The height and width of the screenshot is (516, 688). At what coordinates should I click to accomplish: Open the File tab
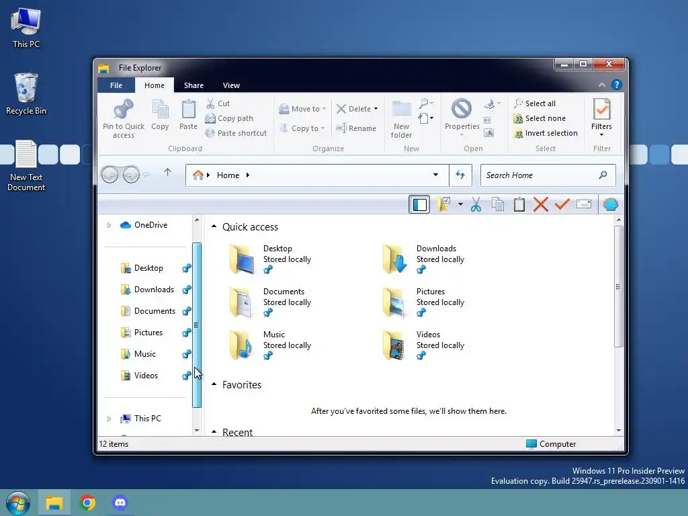pyautogui.click(x=116, y=85)
